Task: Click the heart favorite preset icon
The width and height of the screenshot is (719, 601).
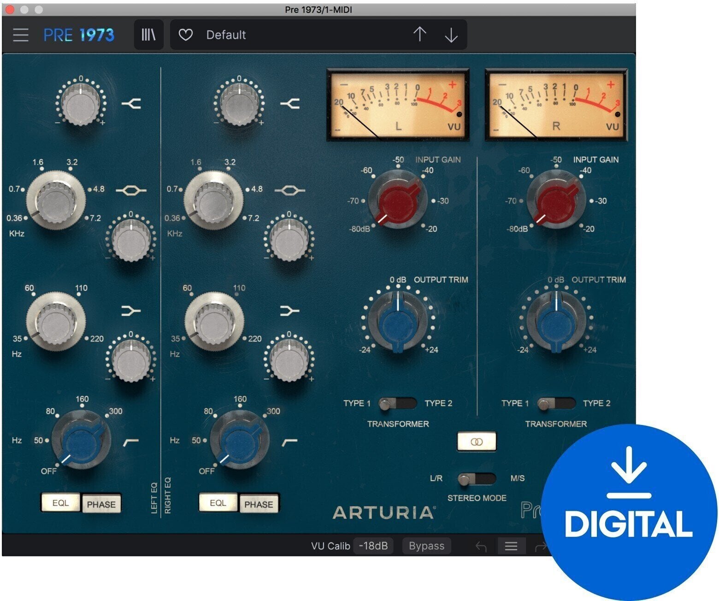Action: (185, 35)
